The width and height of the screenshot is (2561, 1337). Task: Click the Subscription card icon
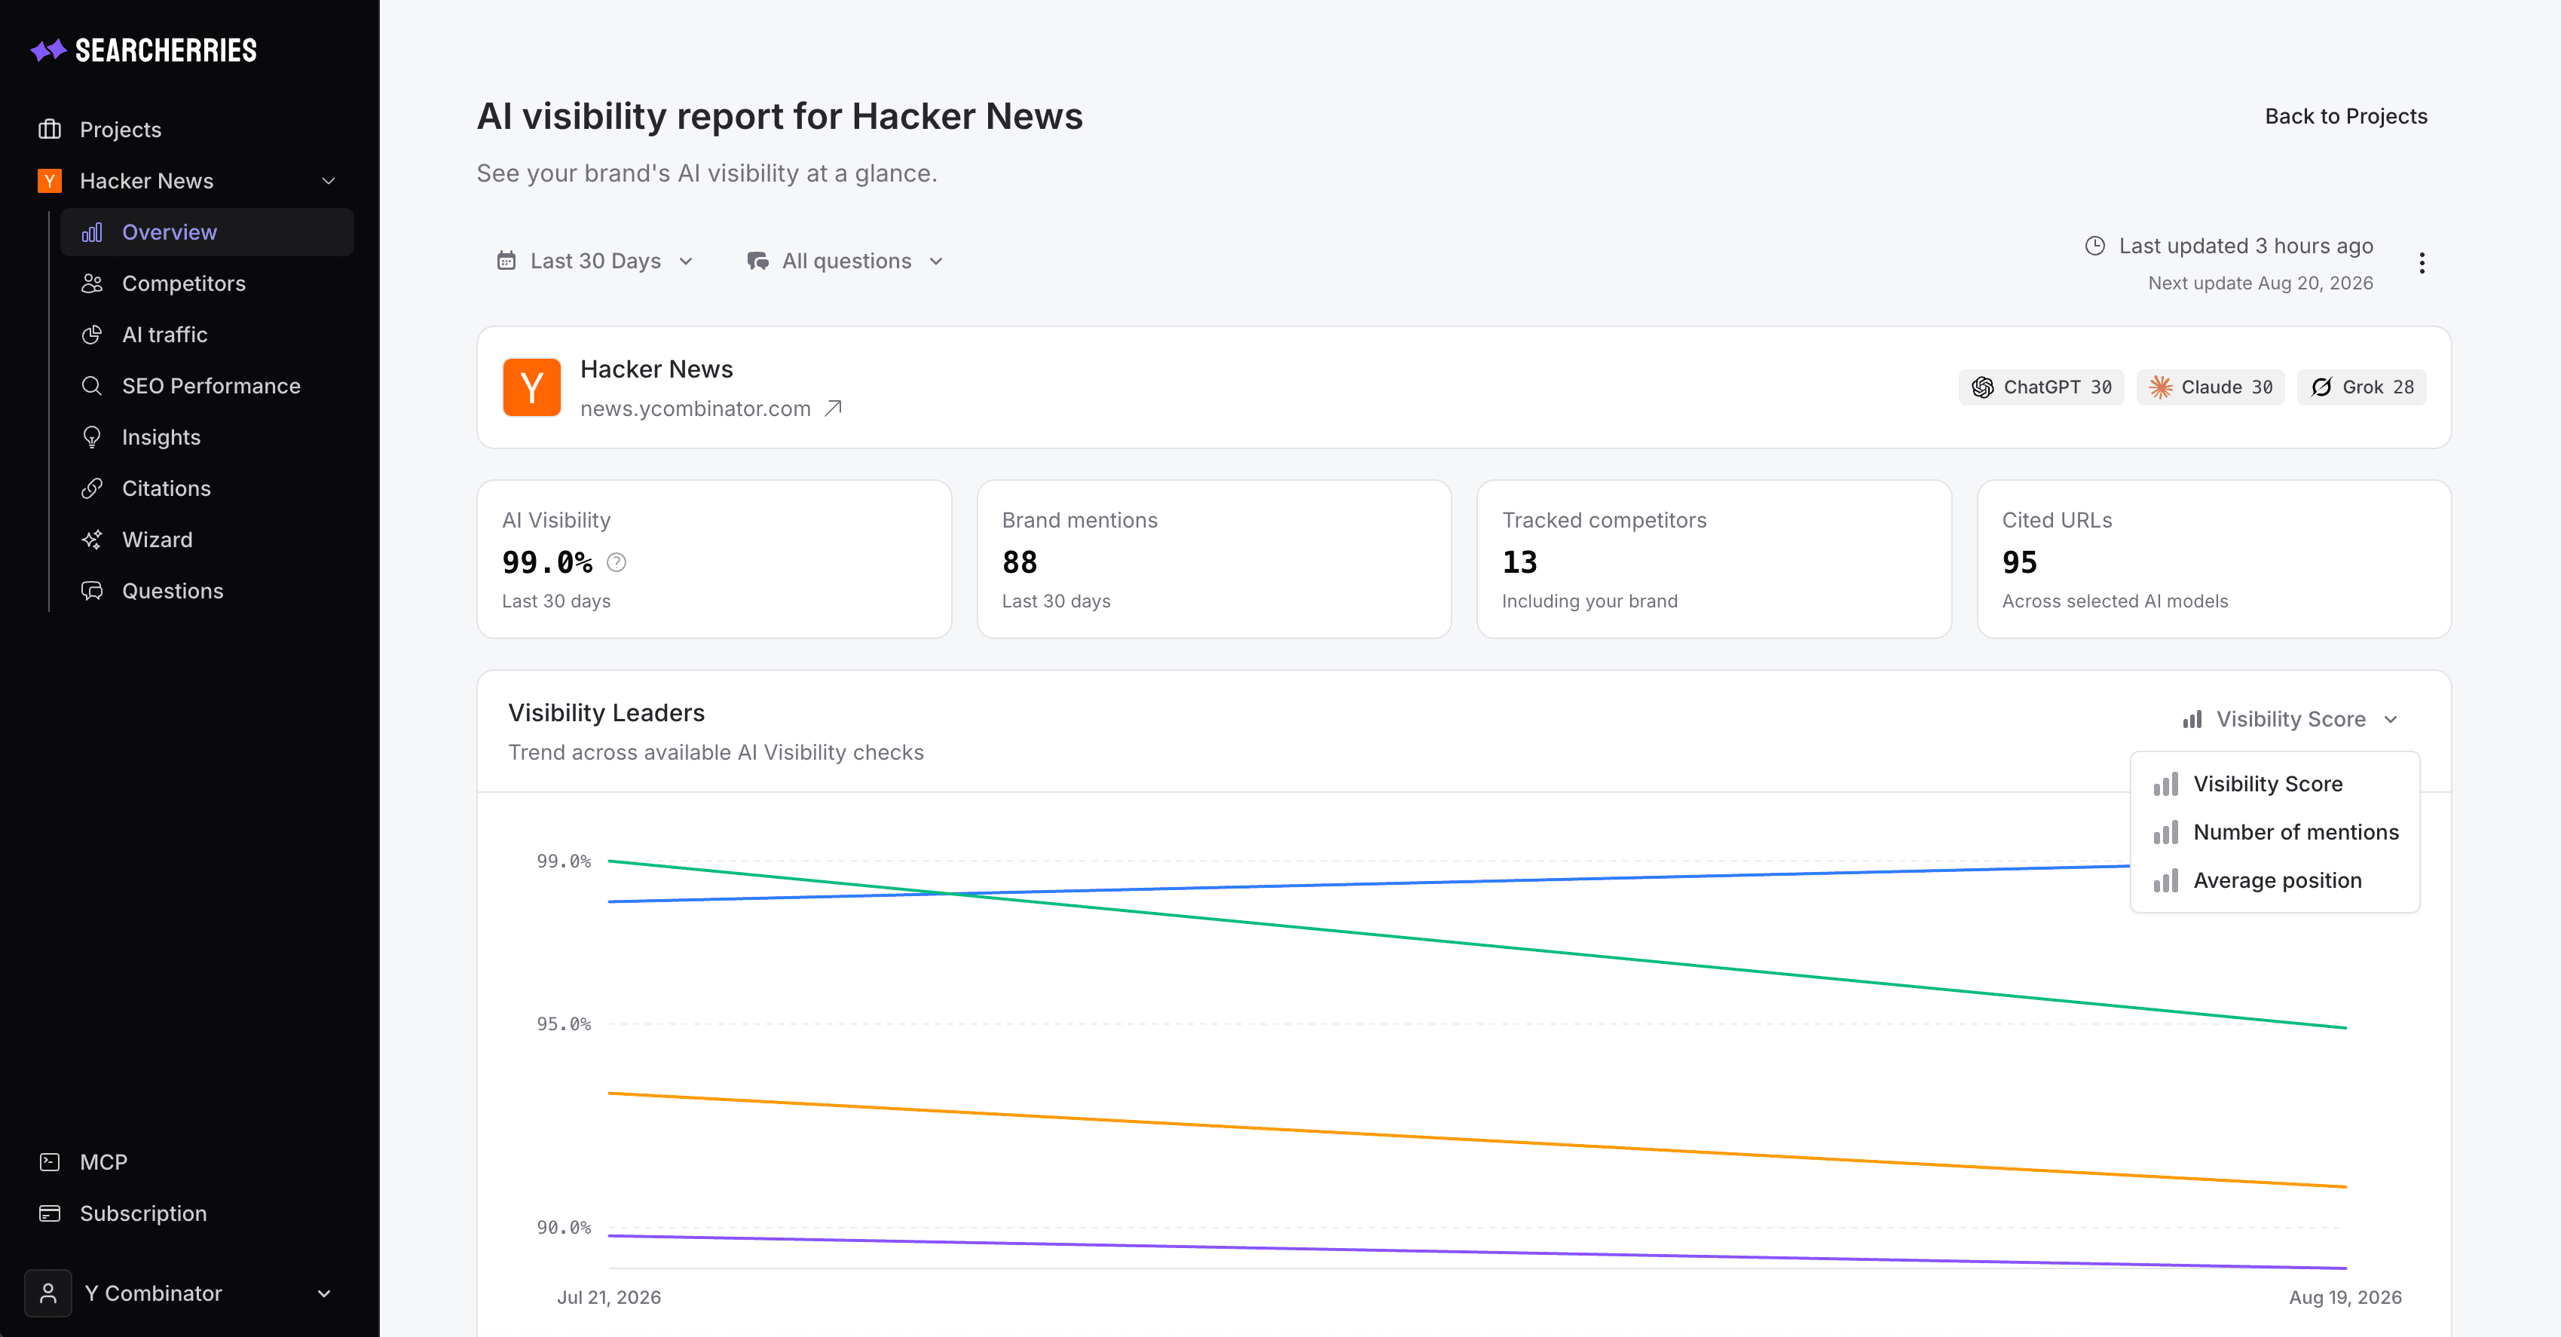50,1213
